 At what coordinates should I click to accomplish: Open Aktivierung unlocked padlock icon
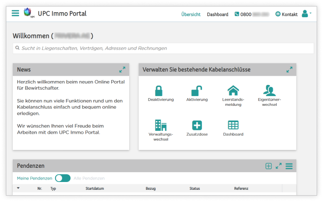click(x=197, y=91)
